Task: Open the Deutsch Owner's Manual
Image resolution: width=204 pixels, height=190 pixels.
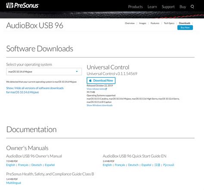Action: (x=37, y=165)
